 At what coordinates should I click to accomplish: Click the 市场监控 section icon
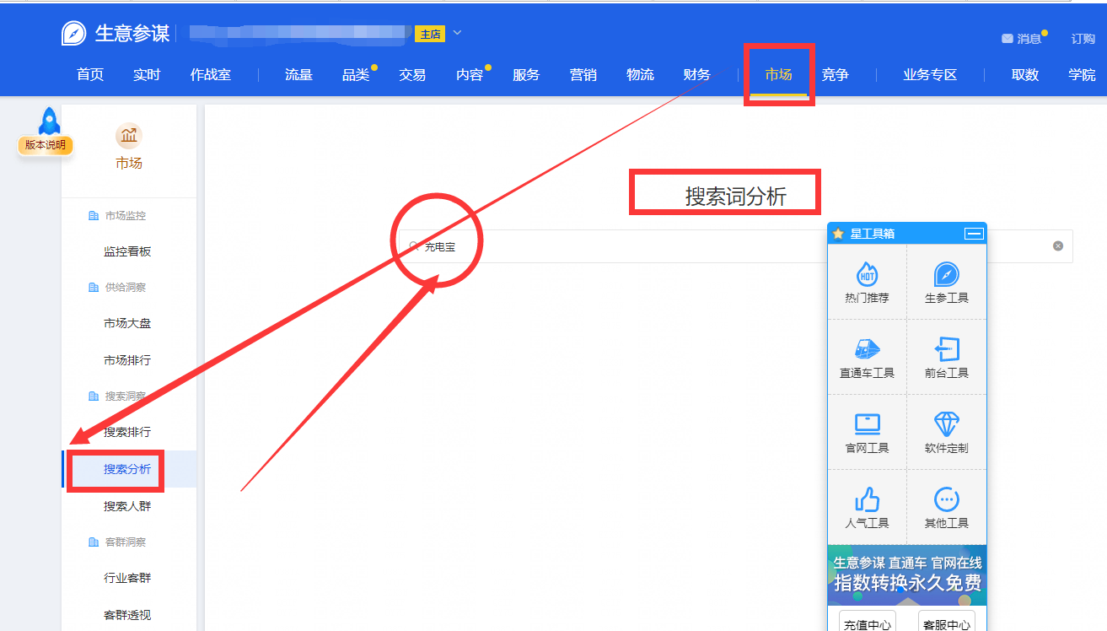[x=94, y=216]
